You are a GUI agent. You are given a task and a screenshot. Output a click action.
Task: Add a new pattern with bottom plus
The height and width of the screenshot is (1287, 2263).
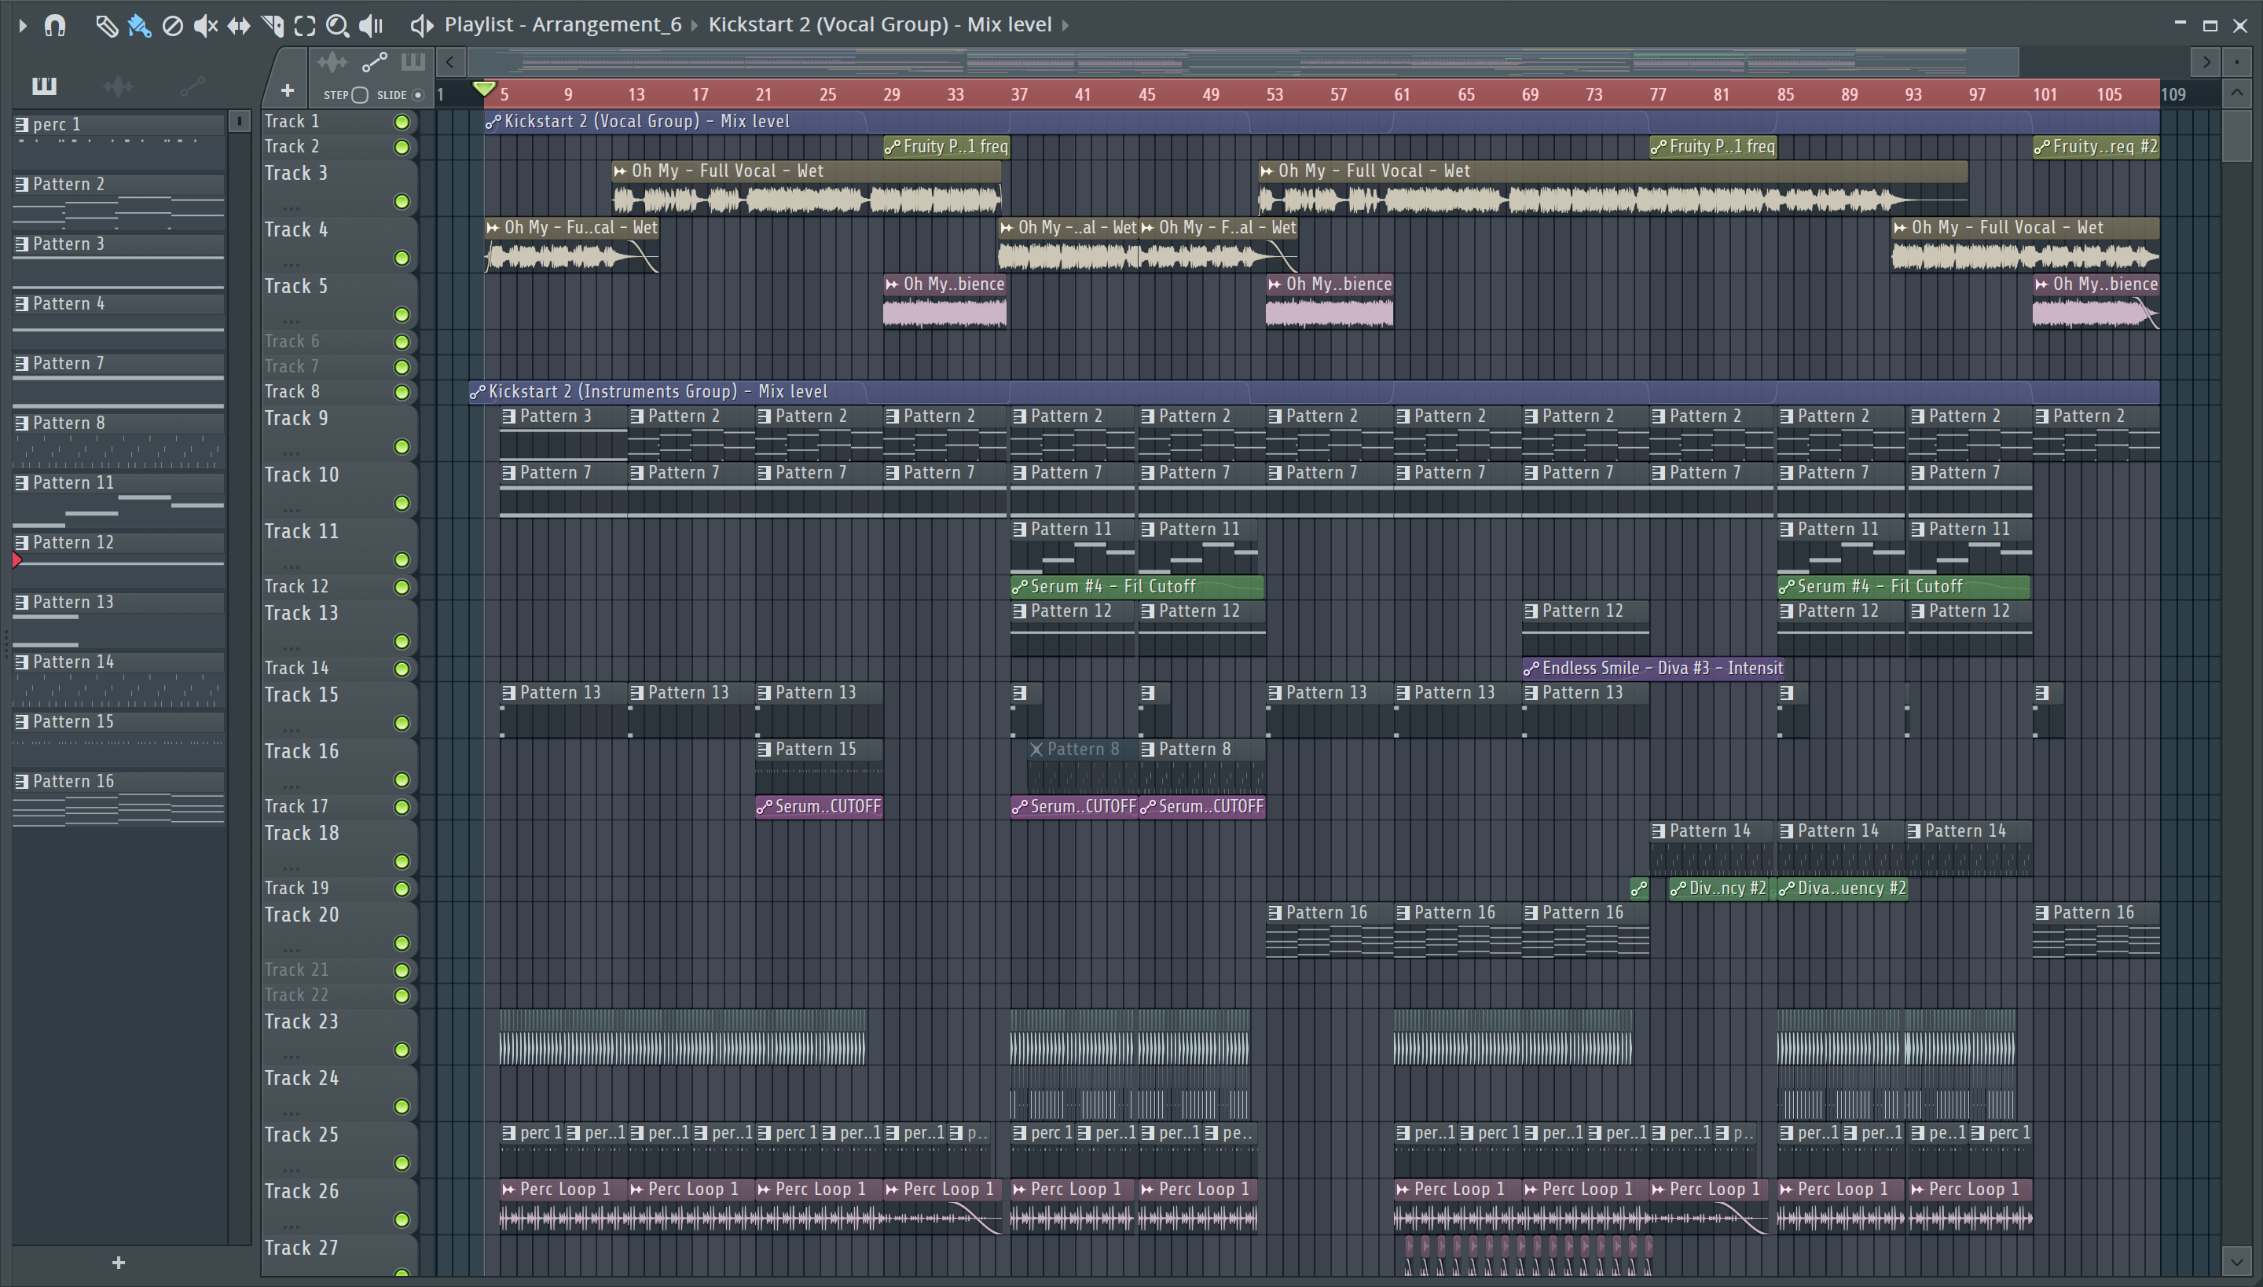119,1262
